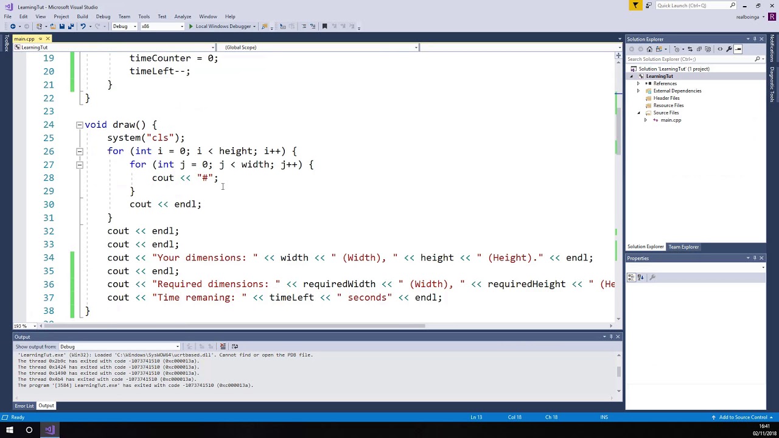Toggle the bookmark icon in toolbar
Viewport: 779px width, 438px height.
coord(324,26)
